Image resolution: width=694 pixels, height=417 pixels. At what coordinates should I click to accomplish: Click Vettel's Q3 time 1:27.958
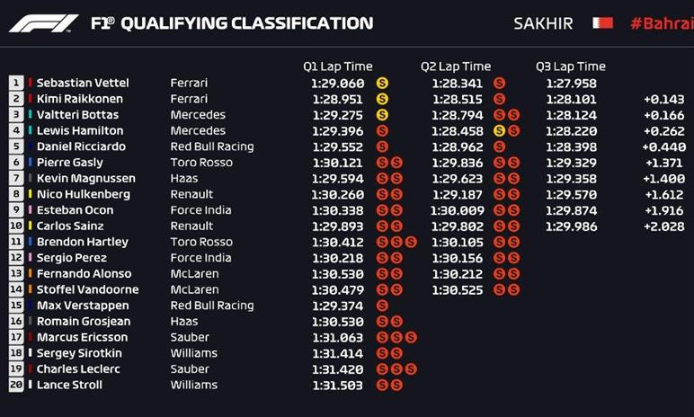pyautogui.click(x=571, y=83)
